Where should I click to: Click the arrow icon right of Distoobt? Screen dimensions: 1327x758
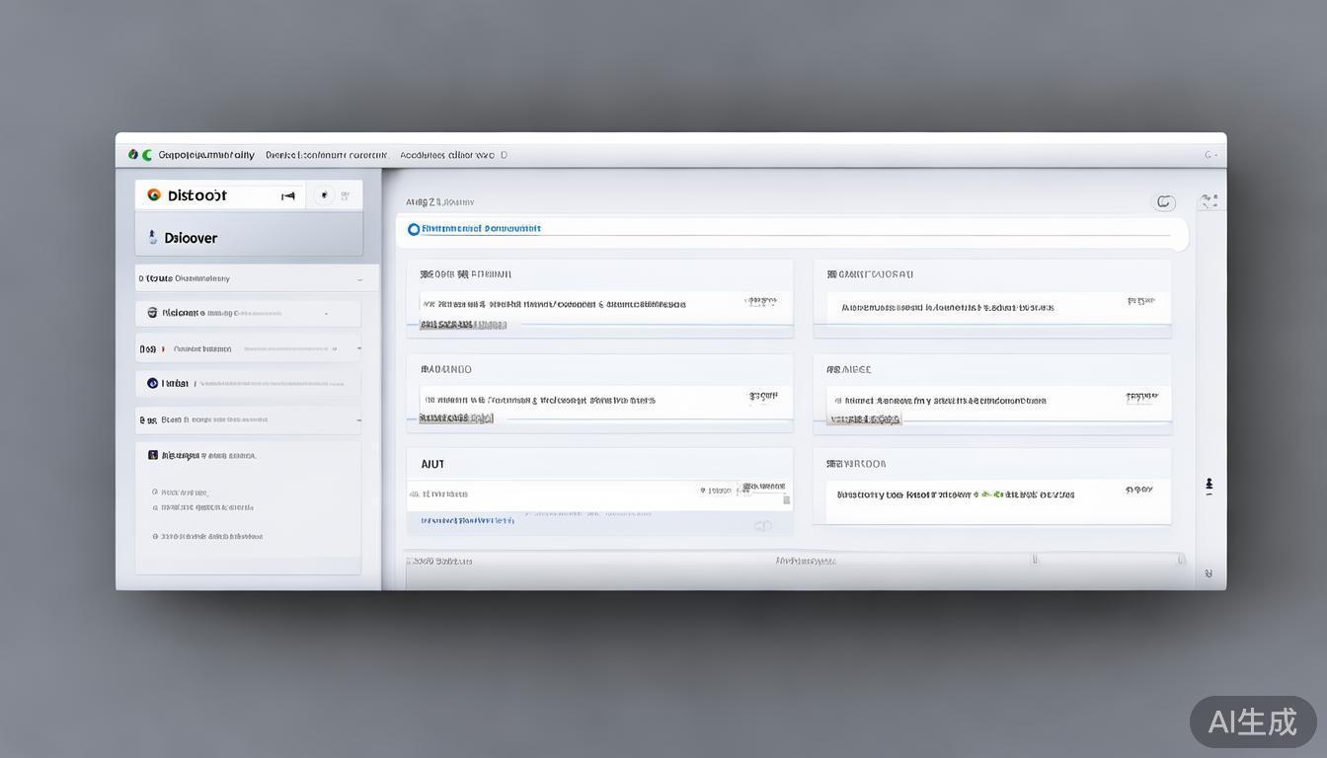pos(288,196)
